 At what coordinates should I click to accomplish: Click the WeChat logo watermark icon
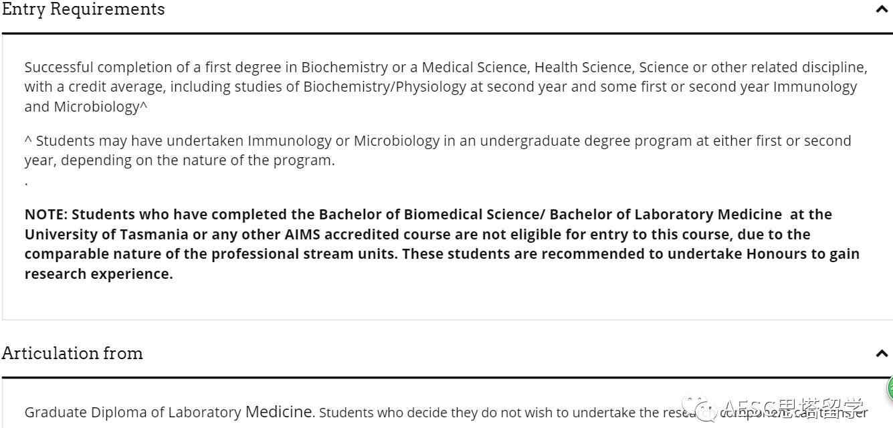[x=698, y=407]
